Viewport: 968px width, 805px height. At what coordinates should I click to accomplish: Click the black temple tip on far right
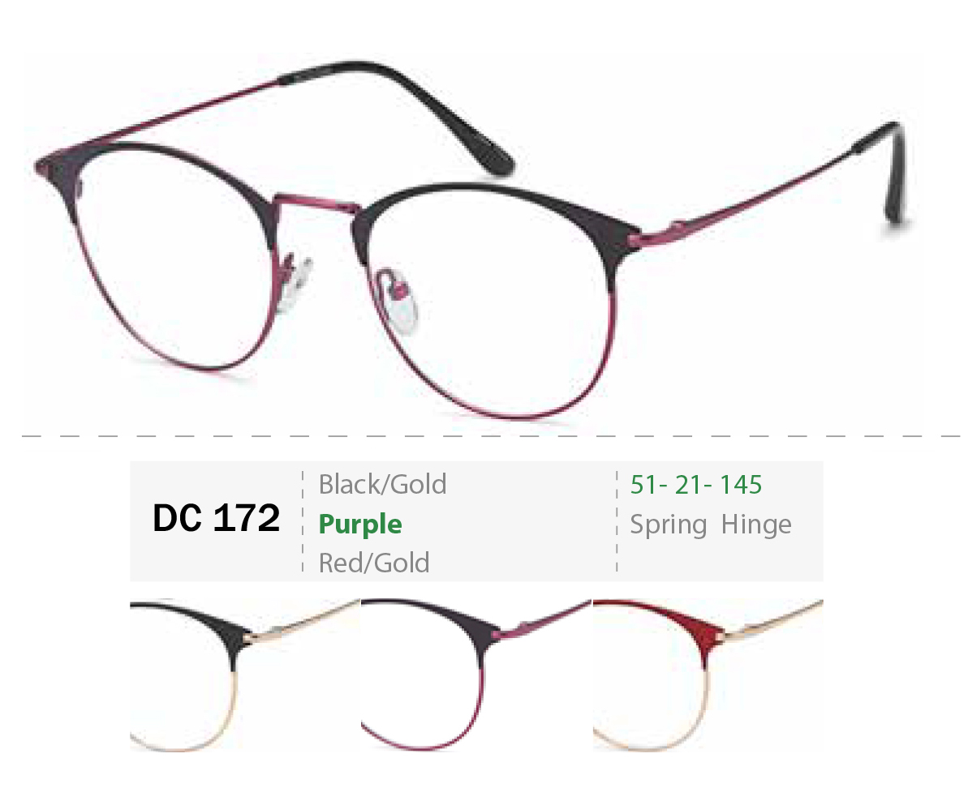[x=890, y=174]
